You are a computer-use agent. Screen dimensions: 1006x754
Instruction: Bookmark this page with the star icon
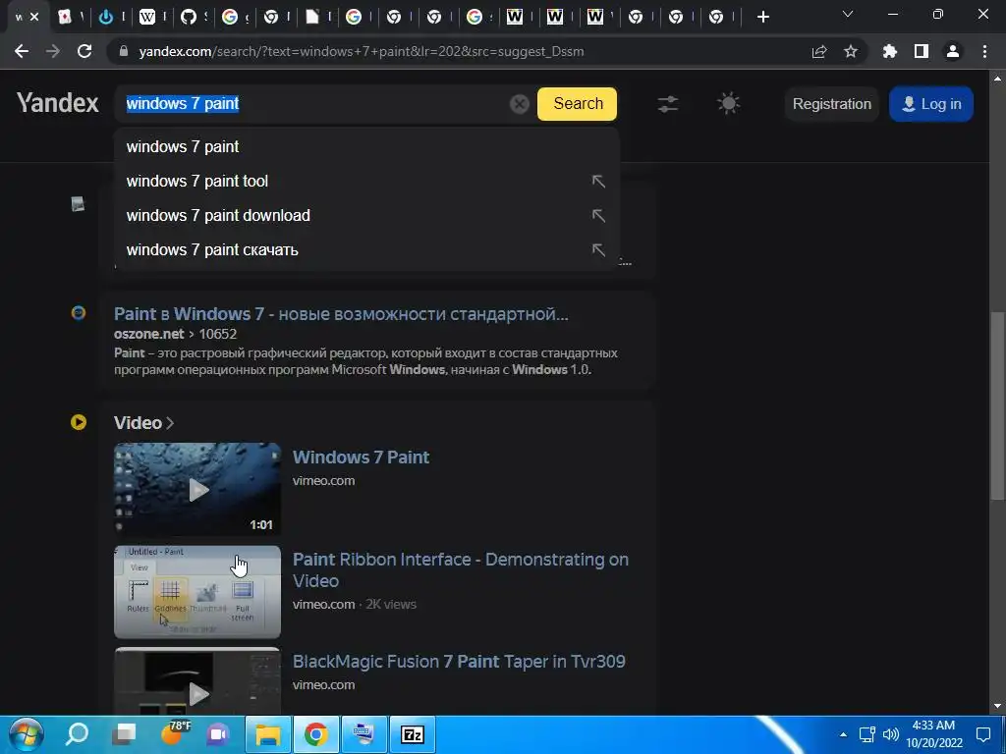pyautogui.click(x=851, y=51)
